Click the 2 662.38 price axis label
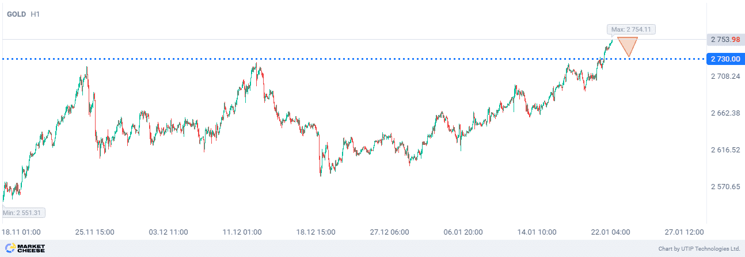This screenshot has height=257, width=745. pyautogui.click(x=725, y=113)
